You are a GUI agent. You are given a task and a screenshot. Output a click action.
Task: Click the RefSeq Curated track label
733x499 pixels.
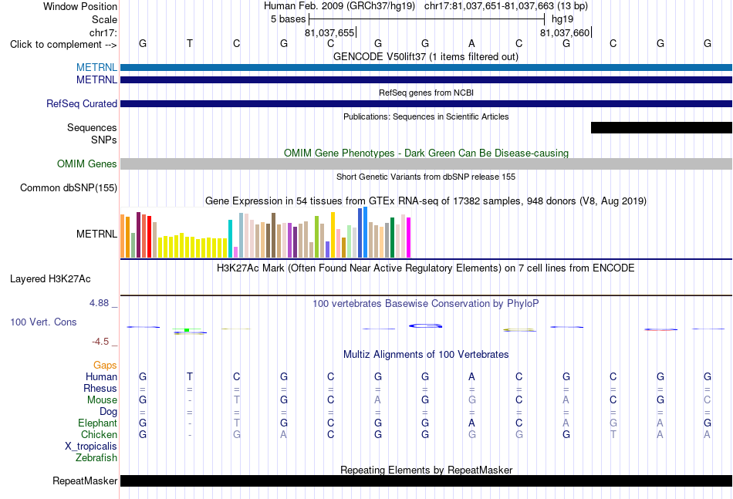[82, 103]
